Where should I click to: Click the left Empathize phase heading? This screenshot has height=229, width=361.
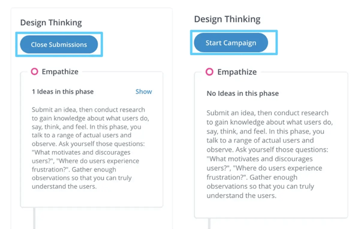click(x=60, y=72)
